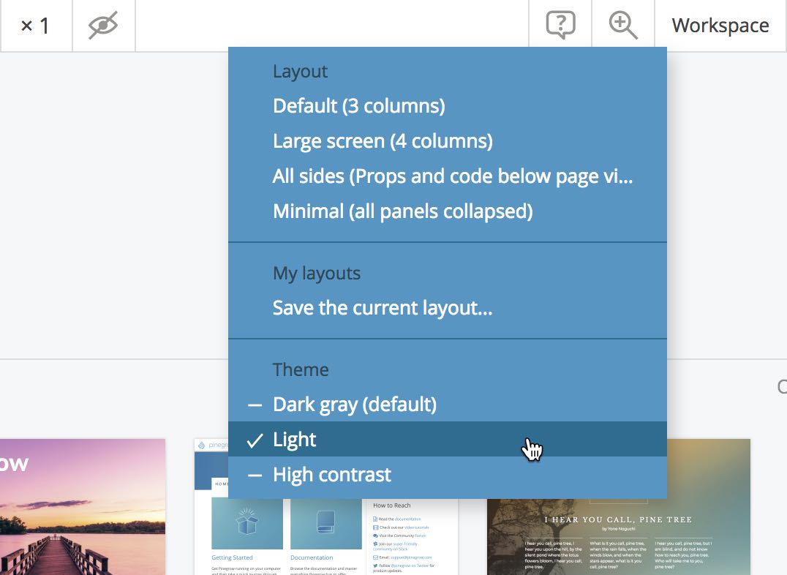787x575 pixels.
Task: Click the Documentation book icon
Action: pyautogui.click(x=325, y=522)
